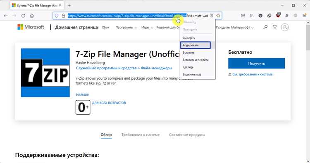Image resolution: width=310 pixels, height=163 pixels.
Task: Choose Вставить и перейти in context menu
Action: tap(198, 60)
